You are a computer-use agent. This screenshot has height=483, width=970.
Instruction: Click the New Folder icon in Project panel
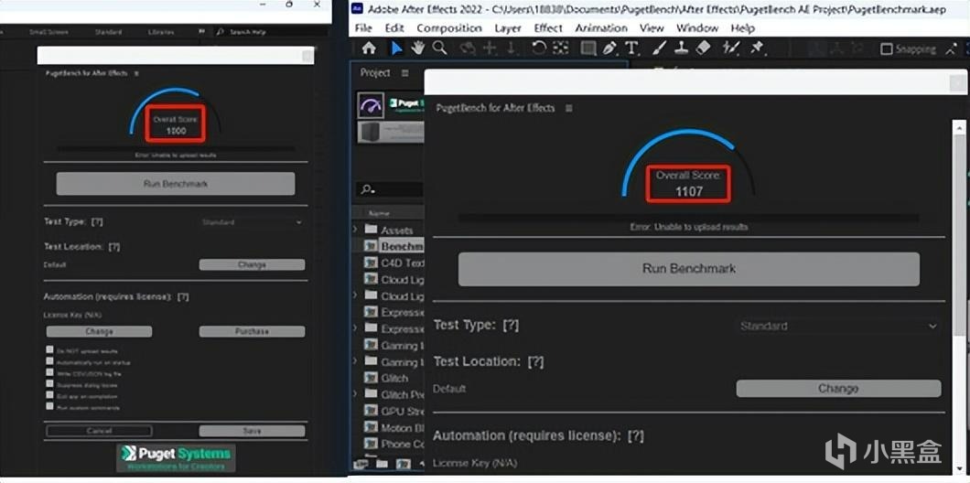tap(382, 463)
